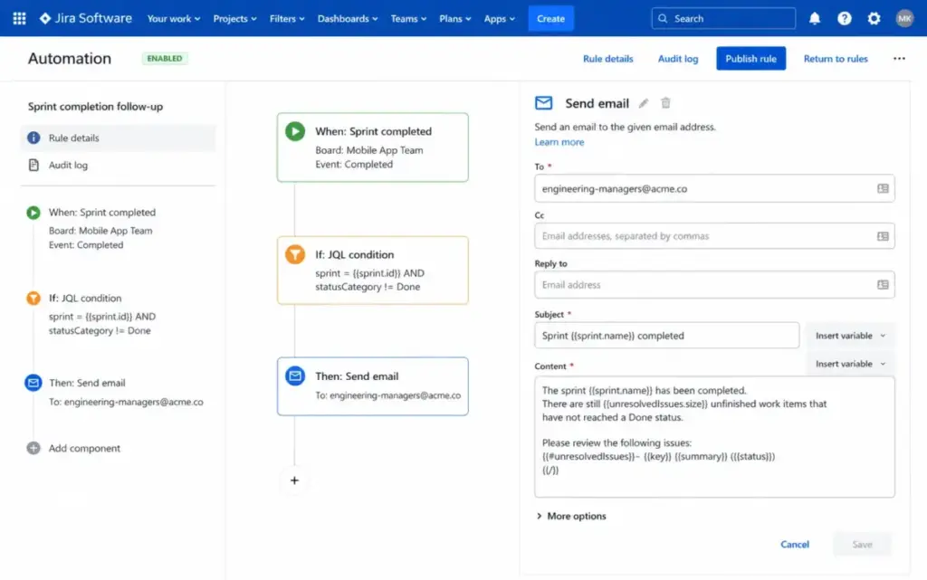Open Insert variable dropdown for Subject

(851, 336)
